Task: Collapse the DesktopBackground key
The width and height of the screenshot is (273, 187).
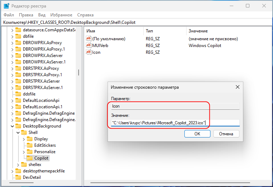Action: [x=12, y=126]
